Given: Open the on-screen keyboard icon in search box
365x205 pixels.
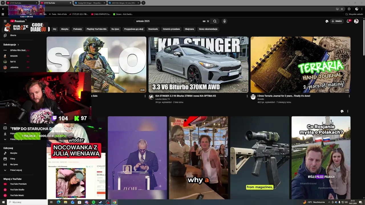Looking at the screenshot, I should pos(204,21).
